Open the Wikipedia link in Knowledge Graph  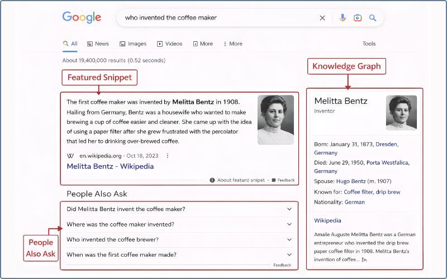point(327,220)
